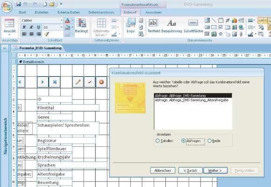Expand the Ansicht view dropdown
This screenshot has height=187, width=271.
pyautogui.click(x=10, y=35)
